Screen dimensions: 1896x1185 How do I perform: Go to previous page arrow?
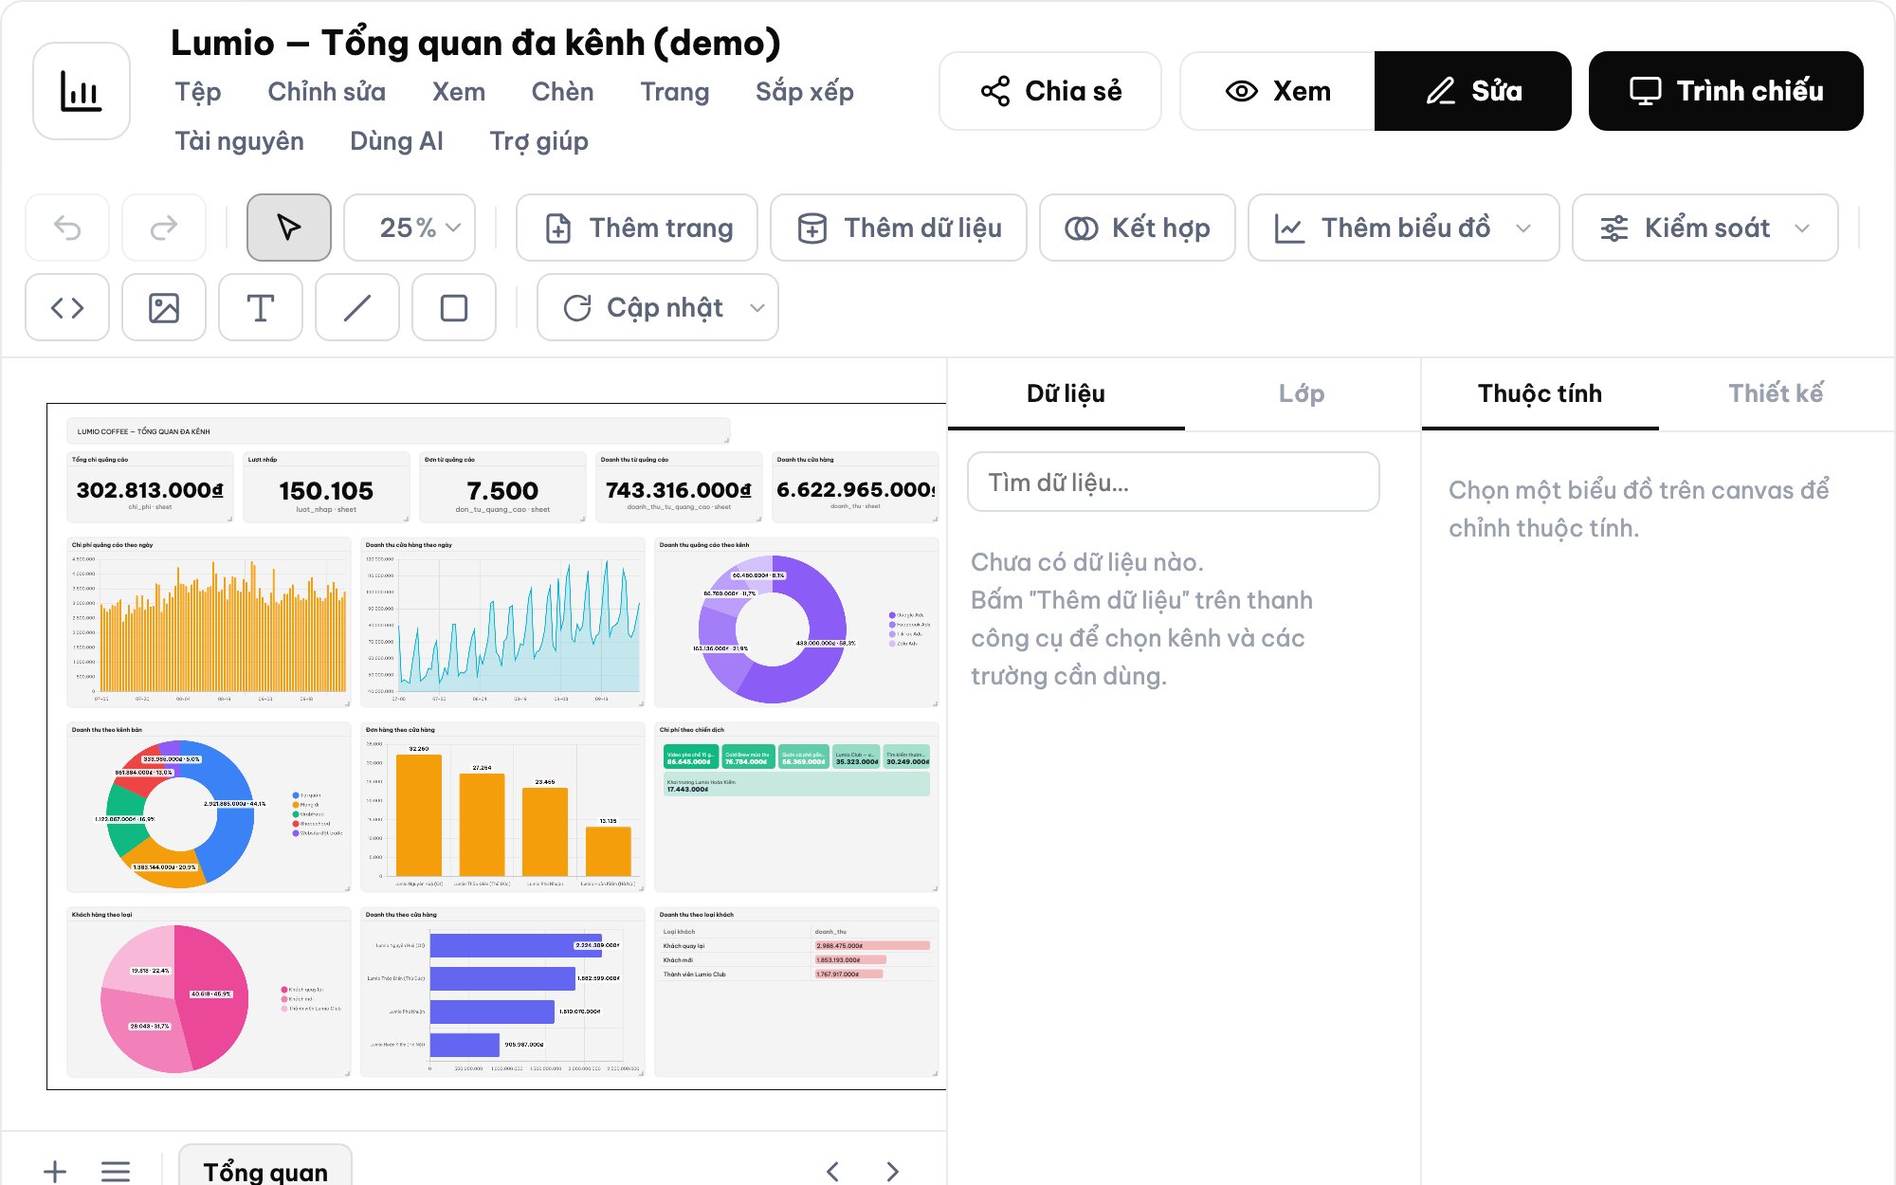[832, 1171]
